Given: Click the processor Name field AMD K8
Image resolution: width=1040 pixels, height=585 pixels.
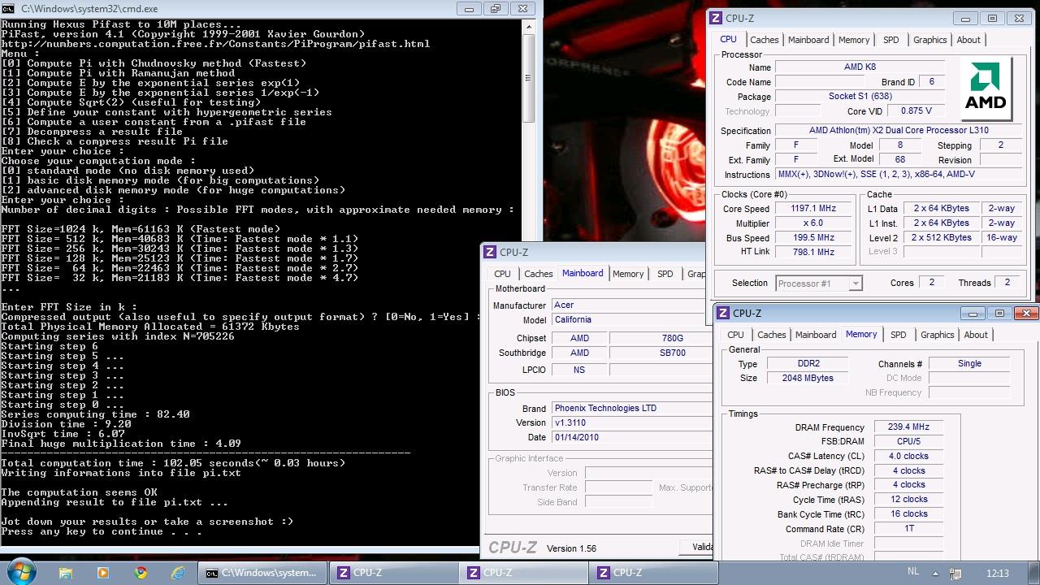Looking at the screenshot, I should [860, 67].
